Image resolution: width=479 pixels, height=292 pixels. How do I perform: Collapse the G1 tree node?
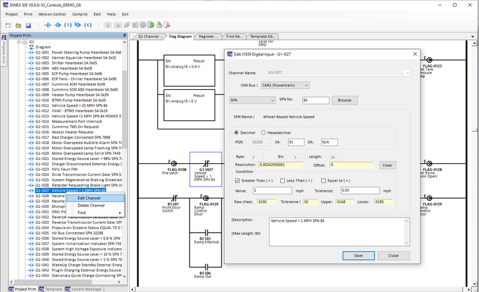click(x=19, y=41)
